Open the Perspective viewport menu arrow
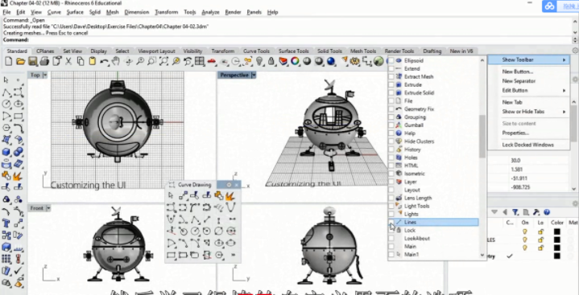579x295 pixels. 254,76
